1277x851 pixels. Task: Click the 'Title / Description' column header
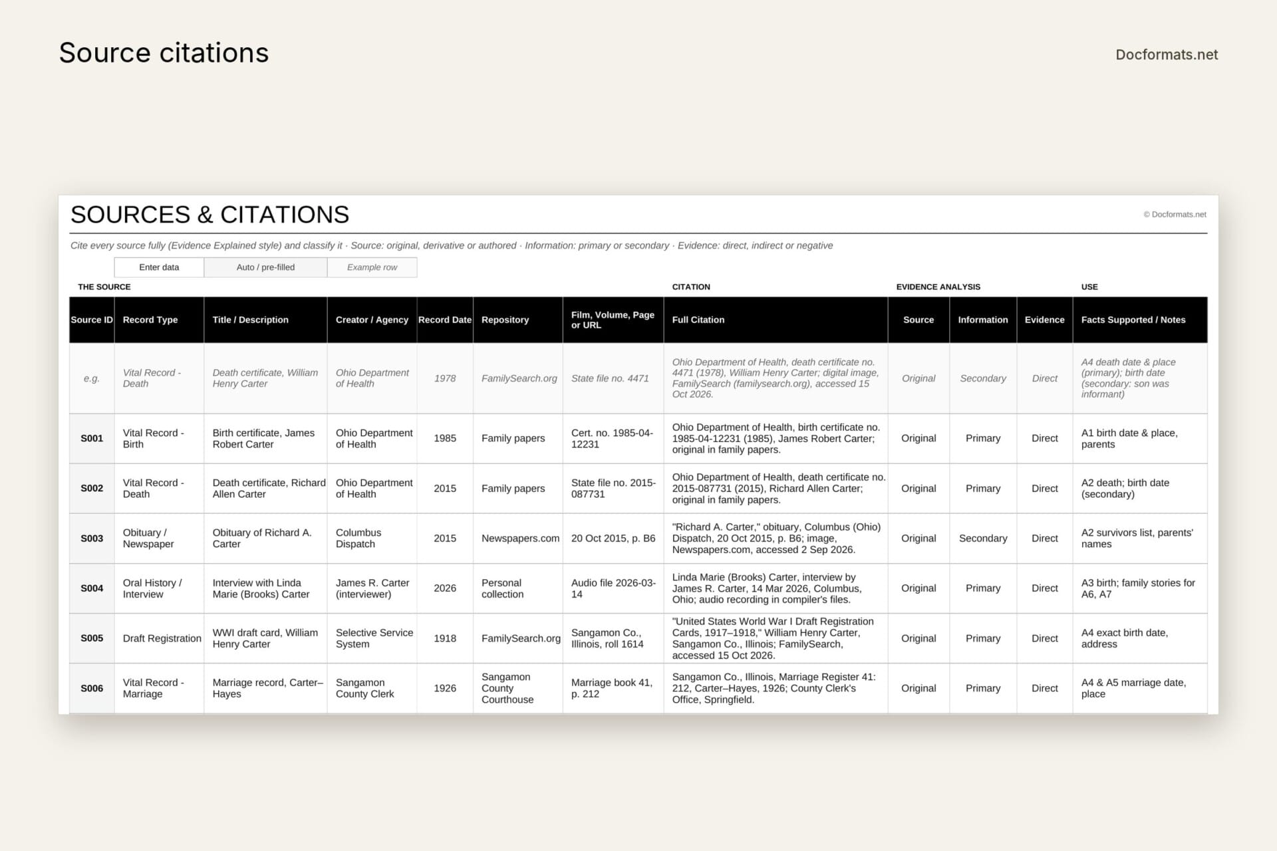pyautogui.click(x=265, y=320)
